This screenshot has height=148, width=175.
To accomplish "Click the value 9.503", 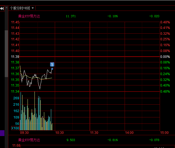I will [x=71, y=140].
